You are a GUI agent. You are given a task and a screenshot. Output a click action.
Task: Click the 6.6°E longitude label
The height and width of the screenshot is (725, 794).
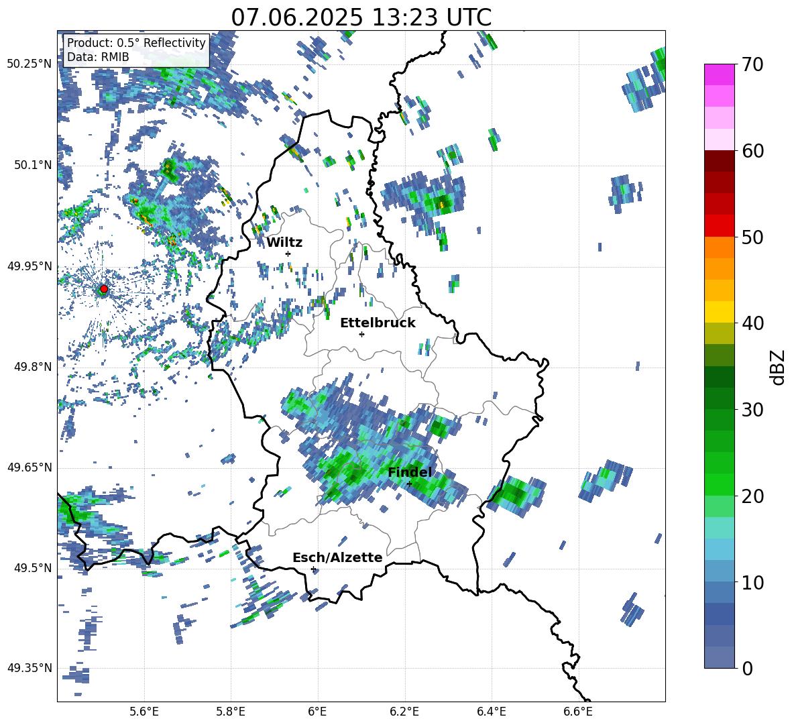point(578,712)
